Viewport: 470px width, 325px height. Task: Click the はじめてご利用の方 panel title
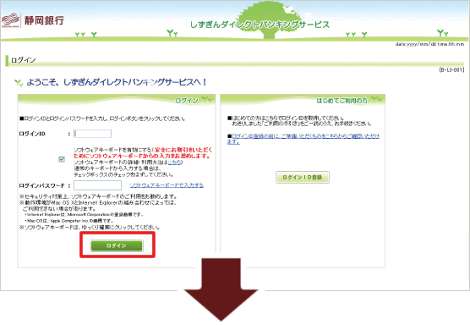342,101
